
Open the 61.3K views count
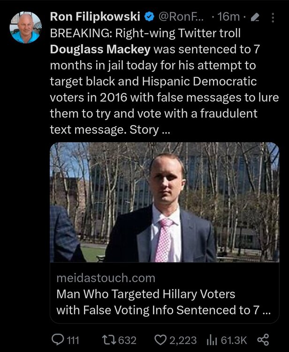[x=234, y=340]
